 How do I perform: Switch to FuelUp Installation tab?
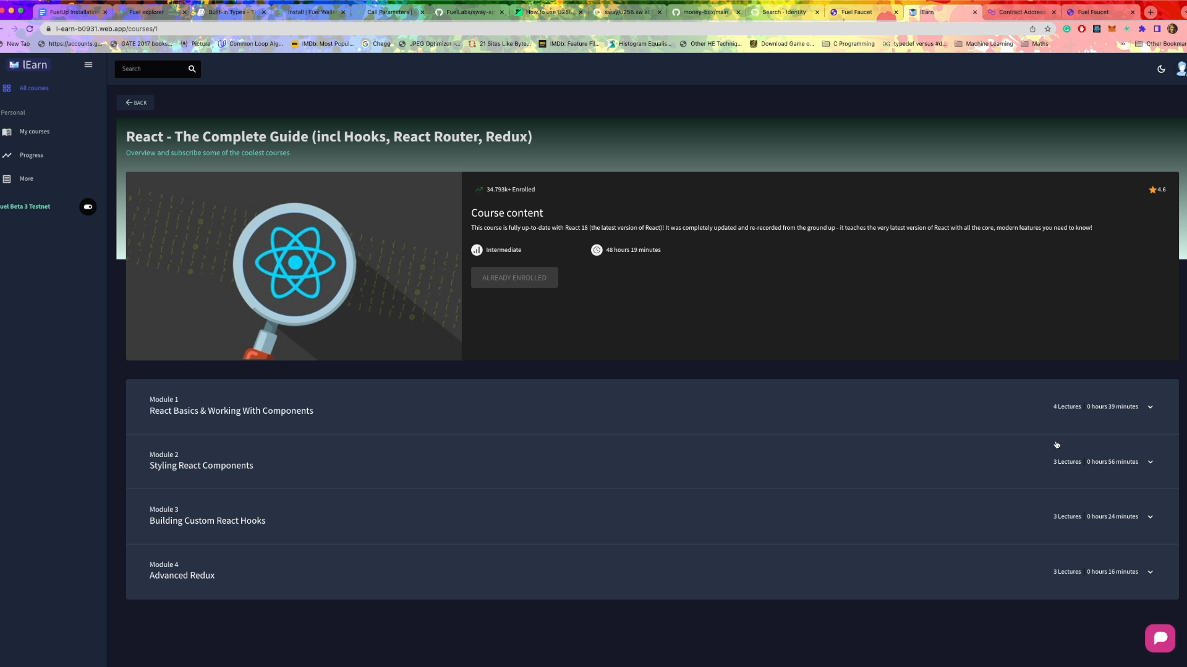click(73, 12)
